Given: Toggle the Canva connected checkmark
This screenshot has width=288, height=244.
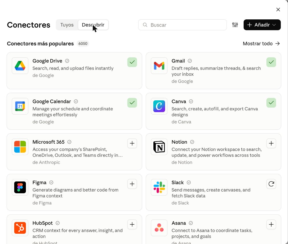Looking at the screenshot, I should pyautogui.click(x=271, y=103).
